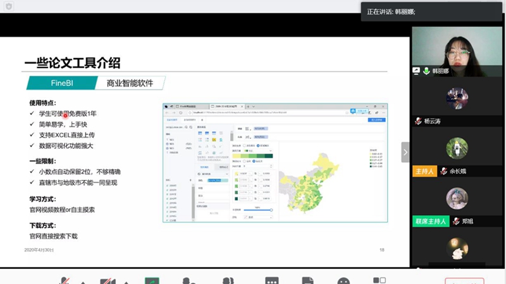
Task: Click 韩丽娜's green microphone icon
Action: click(426, 71)
